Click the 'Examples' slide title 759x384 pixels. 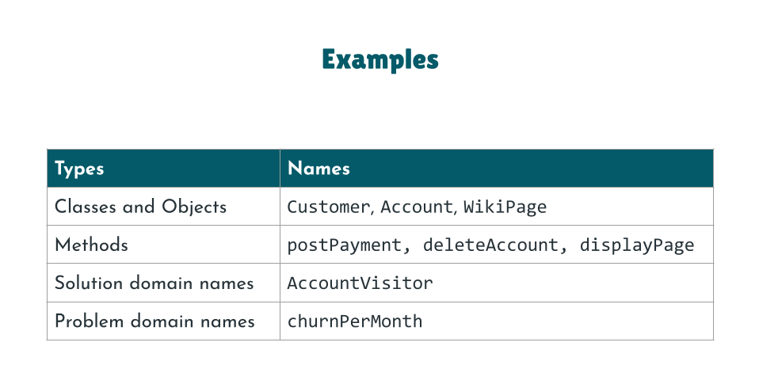(379, 59)
